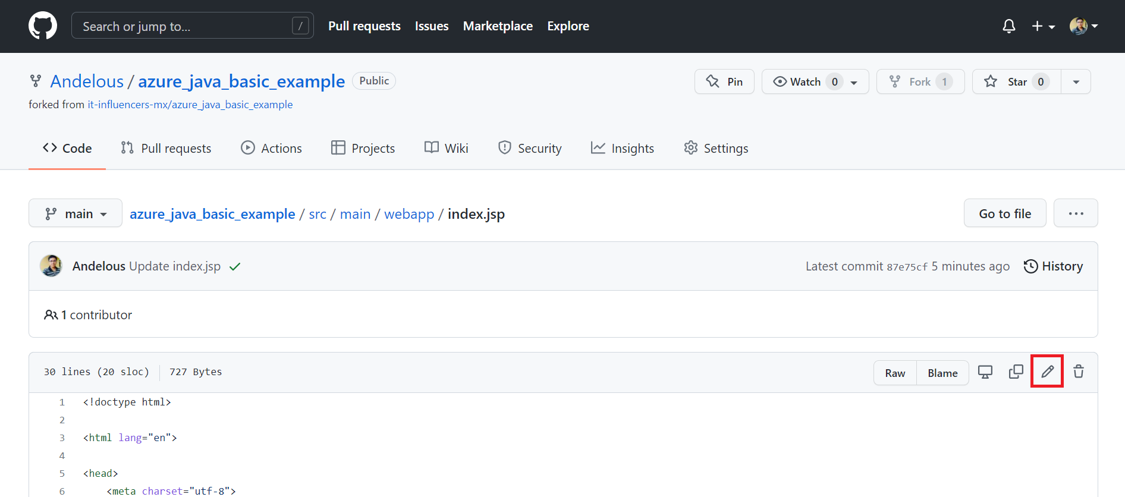The height and width of the screenshot is (497, 1125).
Task: Edit index.jsp with the pencil icon
Action: tap(1047, 372)
